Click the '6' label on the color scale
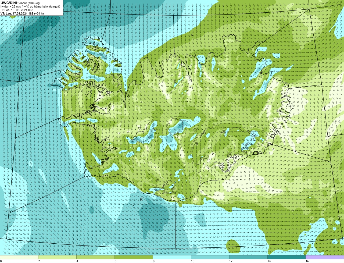The image size is (344, 263). pos(115,261)
